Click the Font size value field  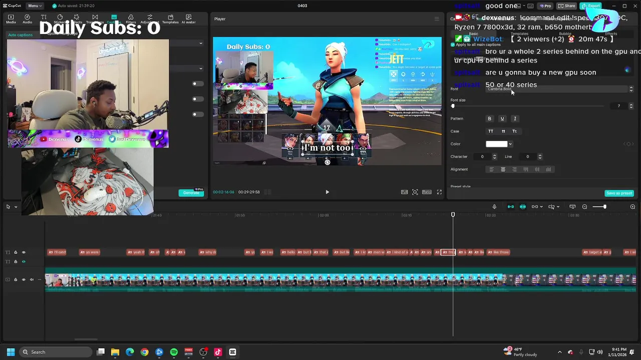pyautogui.click(x=619, y=106)
